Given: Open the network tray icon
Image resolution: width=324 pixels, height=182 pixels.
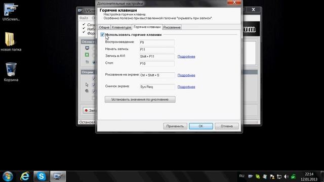Looking at the screenshot, I should (279, 176).
